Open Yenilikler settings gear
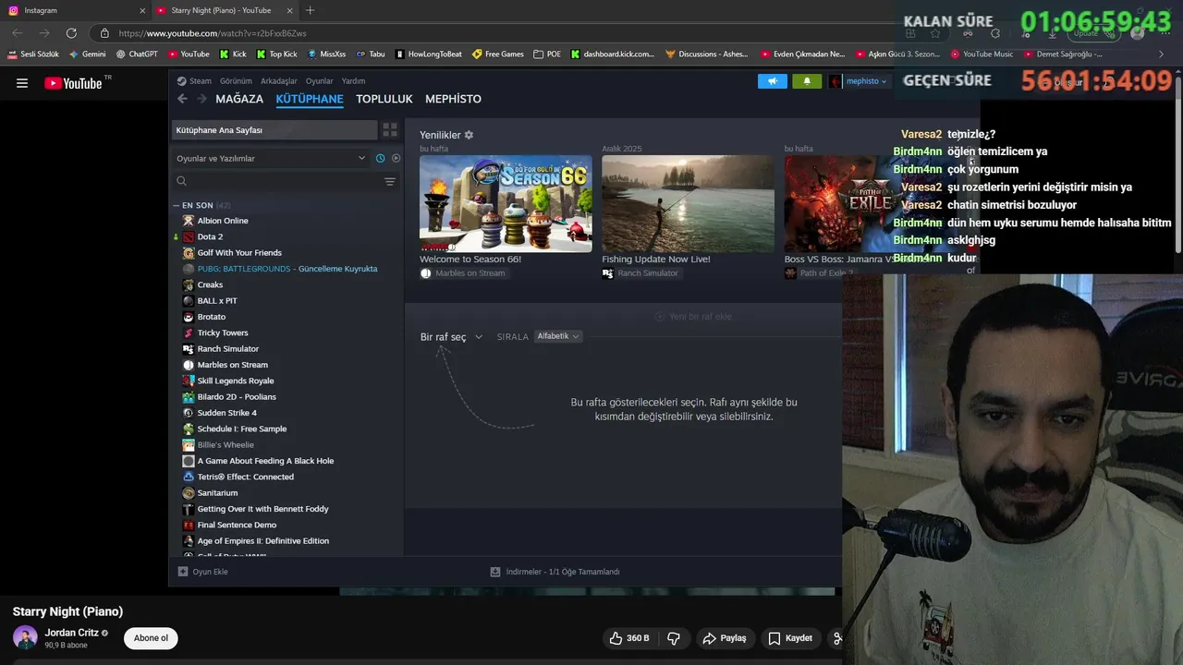1183x665 pixels. pos(469,135)
